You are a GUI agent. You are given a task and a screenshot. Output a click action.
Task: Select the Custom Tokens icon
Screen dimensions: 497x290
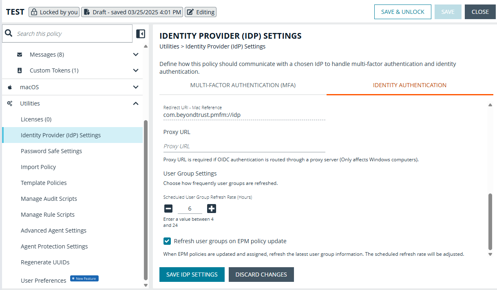point(19,70)
